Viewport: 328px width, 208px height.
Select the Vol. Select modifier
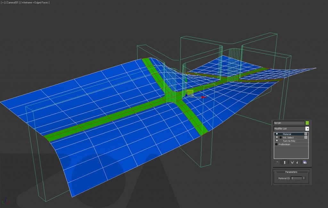click(288, 137)
